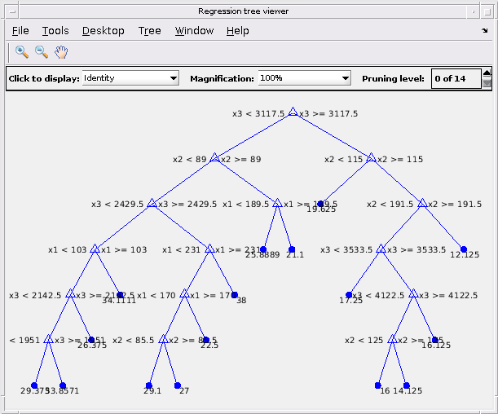Open the Magnification 100% dropdown
Image resolution: width=498 pixels, height=414 pixels.
(304, 78)
